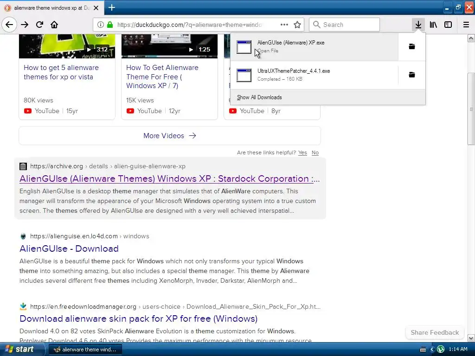Go forward one page
The image size is (475, 356).
(x=25, y=25)
